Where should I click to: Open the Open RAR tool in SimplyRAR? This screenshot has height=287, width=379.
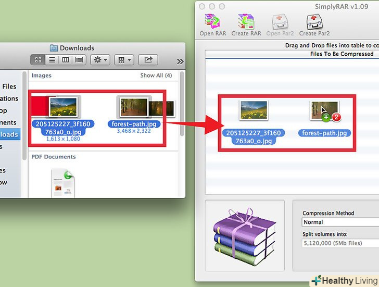point(212,25)
